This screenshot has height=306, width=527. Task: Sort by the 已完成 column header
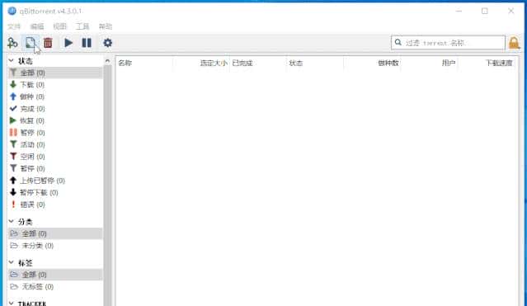tap(258, 63)
